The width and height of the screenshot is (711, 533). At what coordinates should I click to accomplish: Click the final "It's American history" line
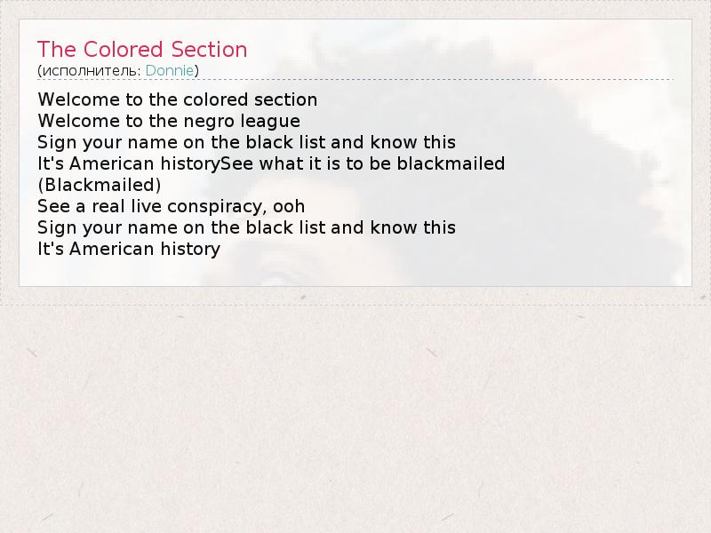pyautogui.click(x=129, y=249)
